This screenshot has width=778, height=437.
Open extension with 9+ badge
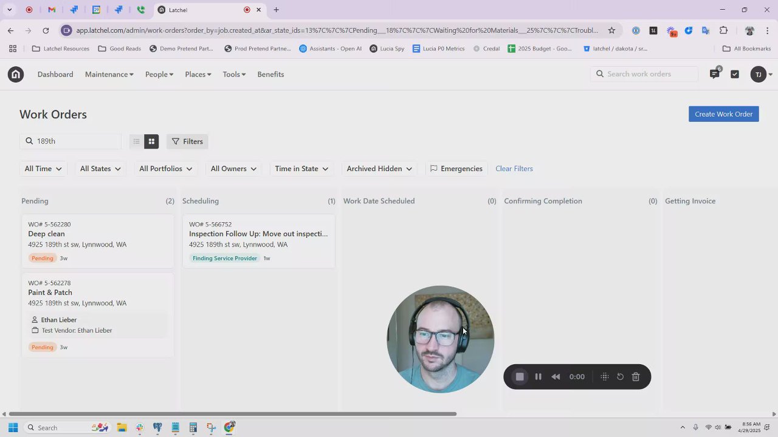click(672, 31)
